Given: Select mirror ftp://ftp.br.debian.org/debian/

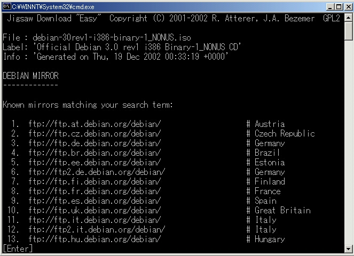Looking at the screenshot, I should pyautogui.click(x=95, y=153).
